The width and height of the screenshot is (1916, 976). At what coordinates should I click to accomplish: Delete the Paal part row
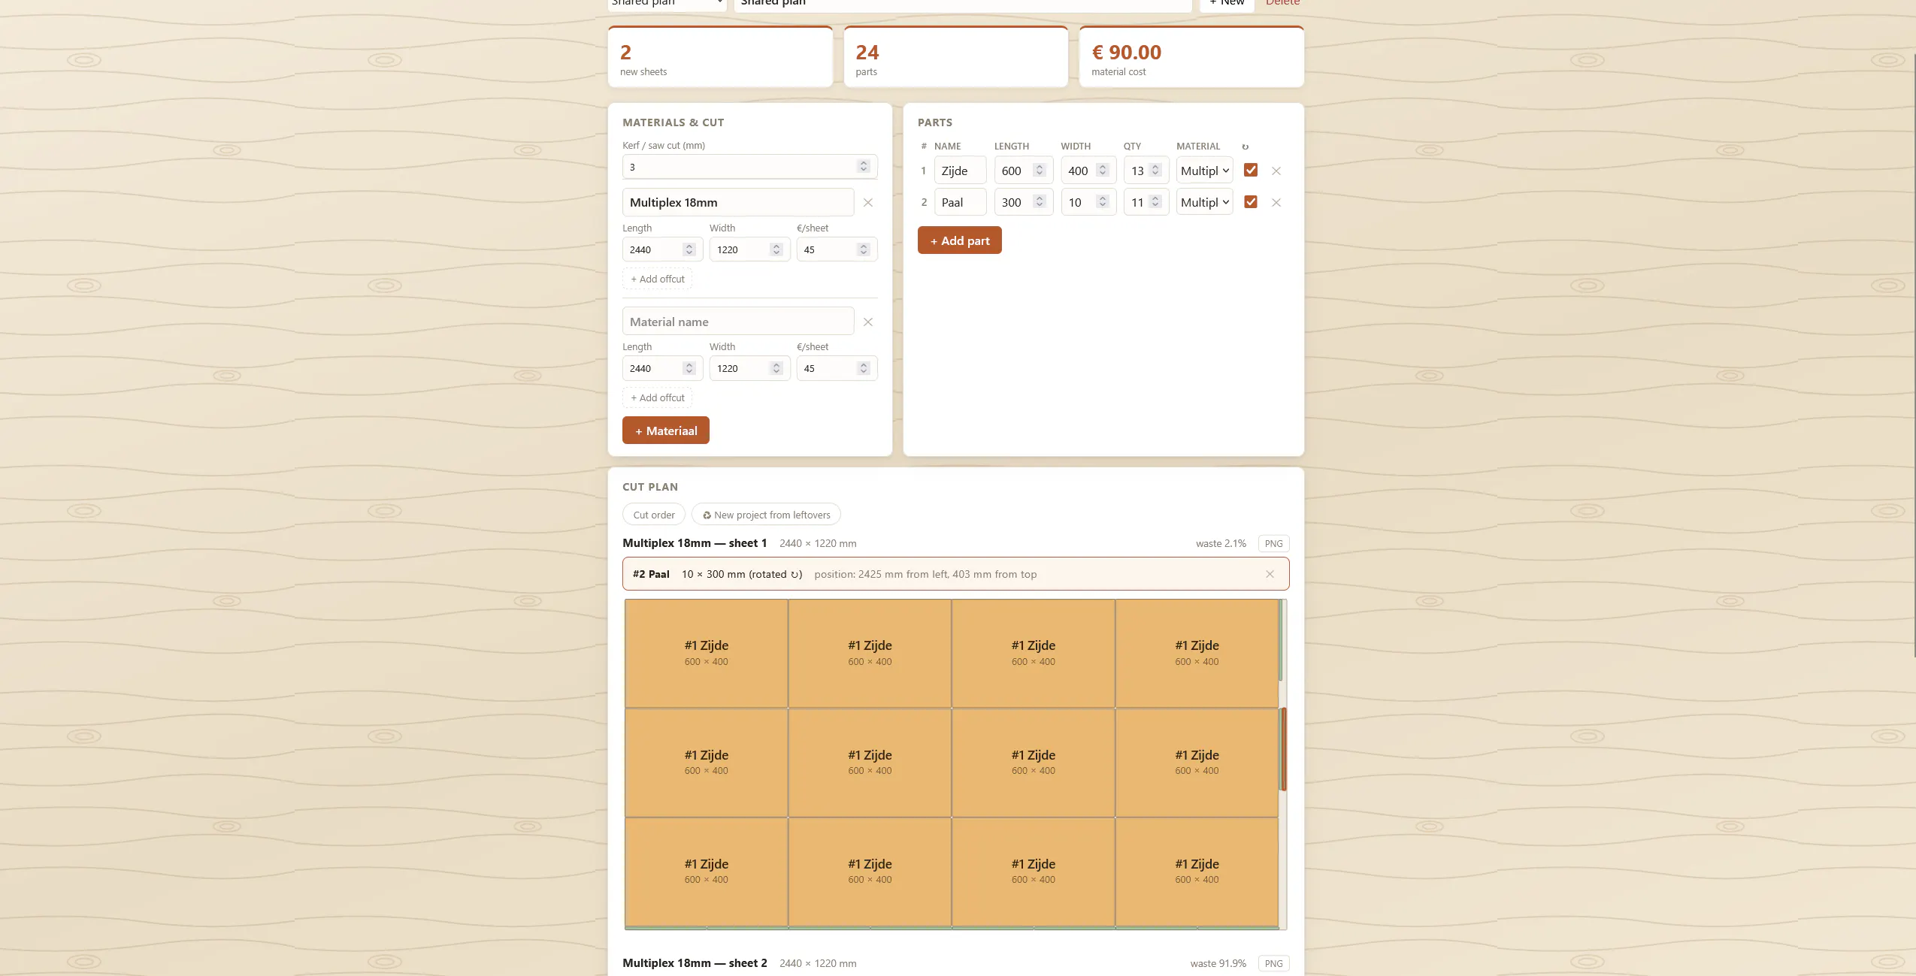click(1276, 203)
